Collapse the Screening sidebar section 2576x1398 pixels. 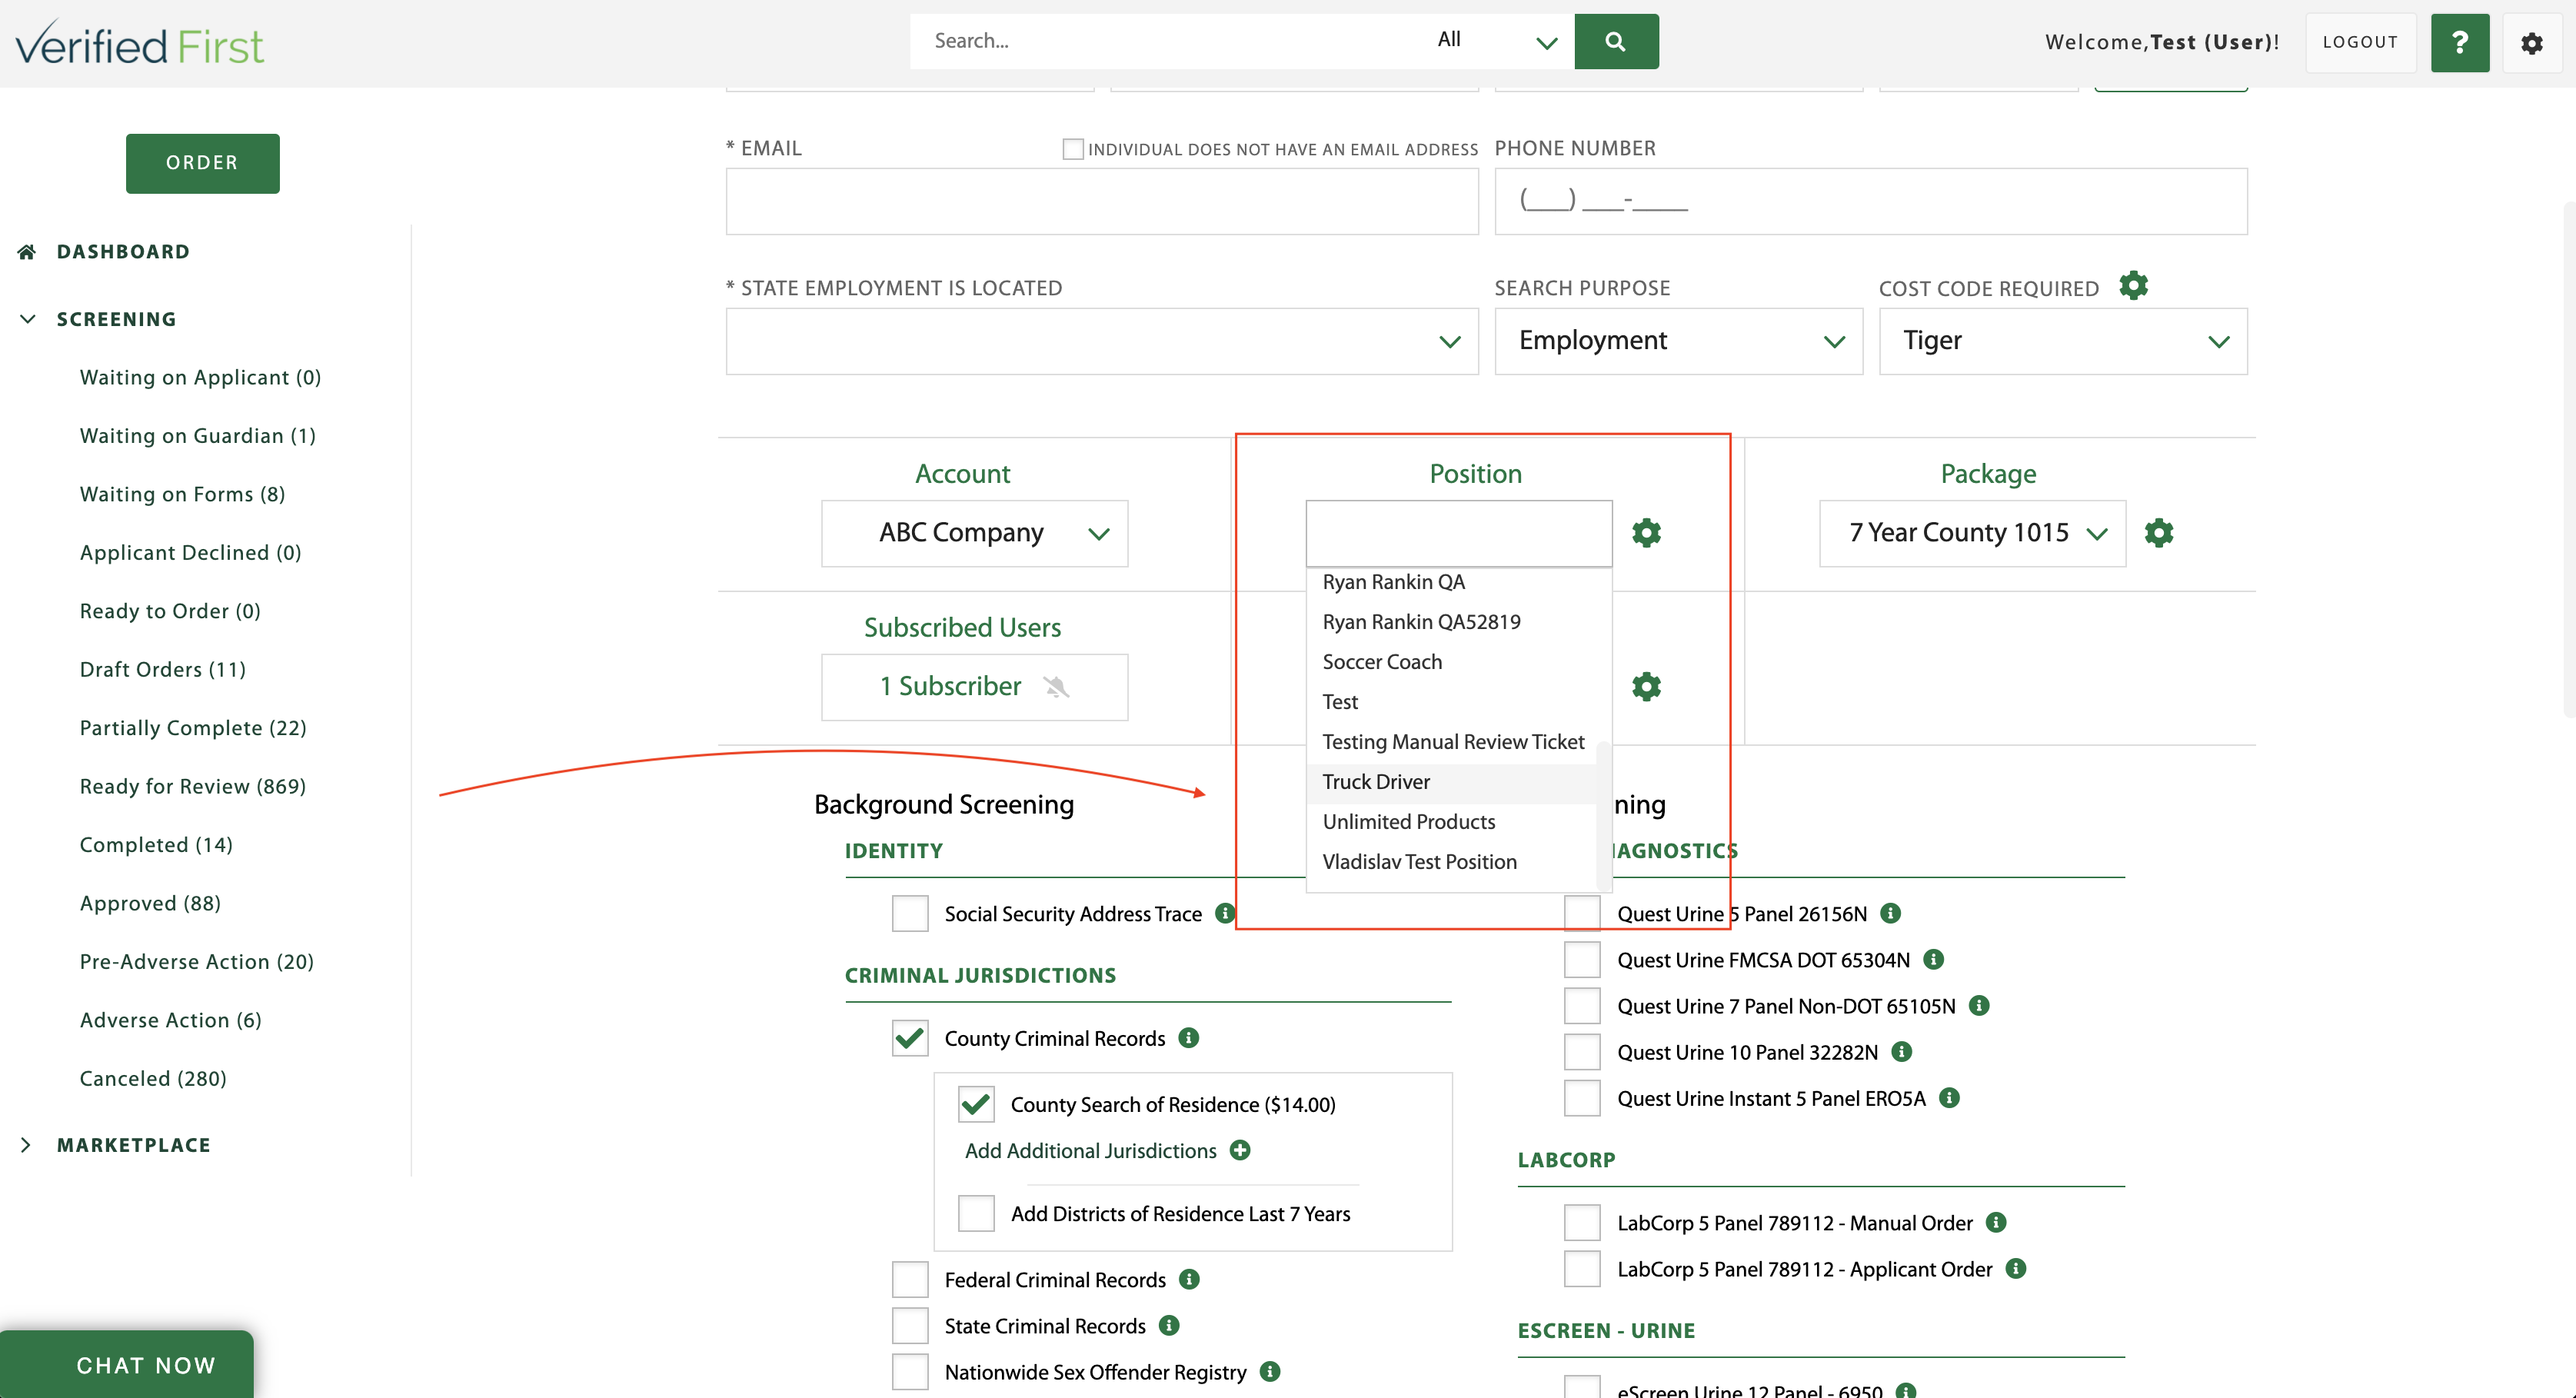click(x=28, y=319)
